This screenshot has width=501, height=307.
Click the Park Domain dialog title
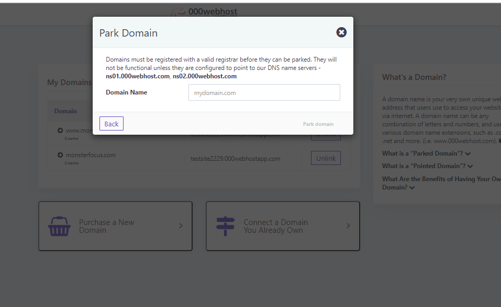tap(128, 33)
